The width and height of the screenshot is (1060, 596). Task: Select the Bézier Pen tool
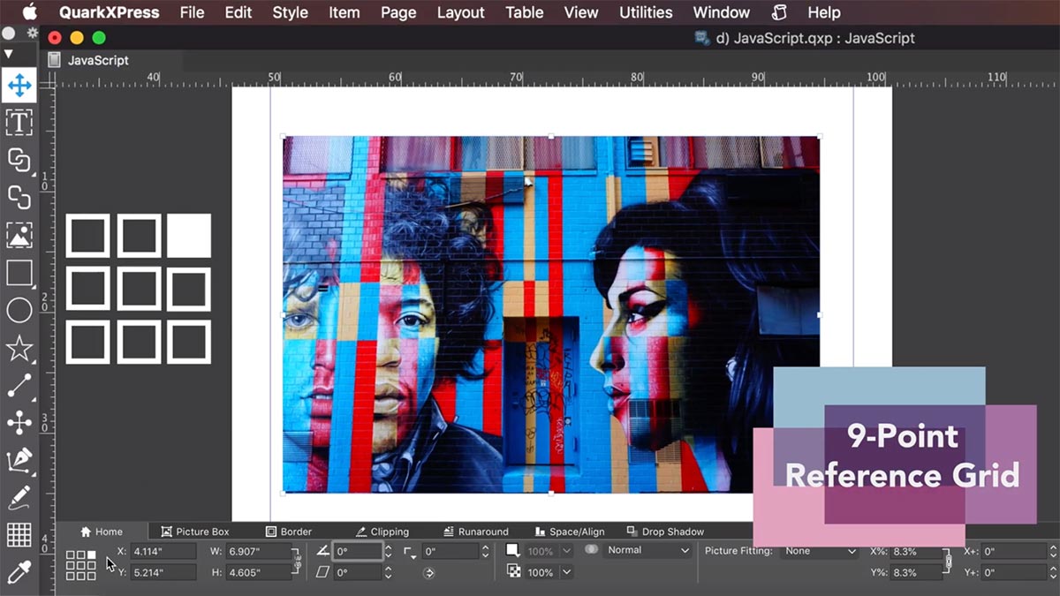[19, 460]
